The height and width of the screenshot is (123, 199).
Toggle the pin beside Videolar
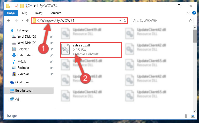pyautogui.click(x=51, y=74)
